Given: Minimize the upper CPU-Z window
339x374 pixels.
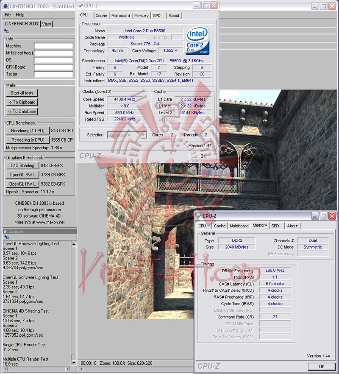Looking at the screenshot, I should 196,6.
